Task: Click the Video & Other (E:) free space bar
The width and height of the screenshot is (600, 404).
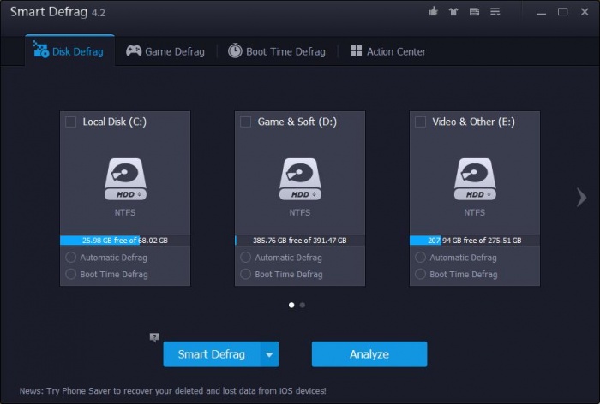Action: pyautogui.click(x=475, y=240)
